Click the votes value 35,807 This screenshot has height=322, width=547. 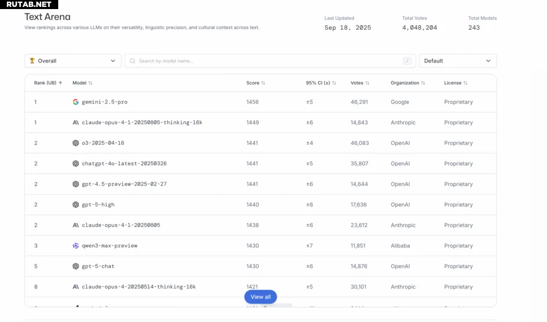[x=360, y=164]
